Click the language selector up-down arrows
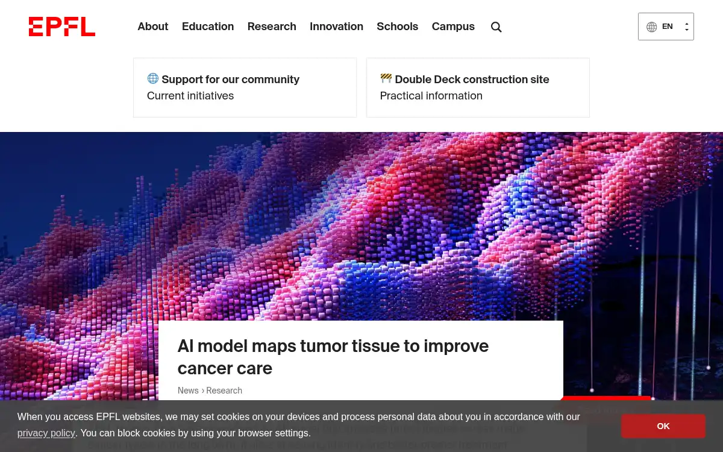The image size is (723, 452). [686, 27]
